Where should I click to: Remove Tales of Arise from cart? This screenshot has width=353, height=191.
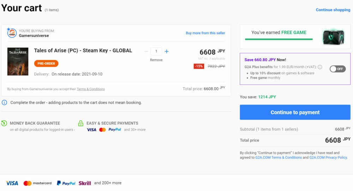click(156, 60)
